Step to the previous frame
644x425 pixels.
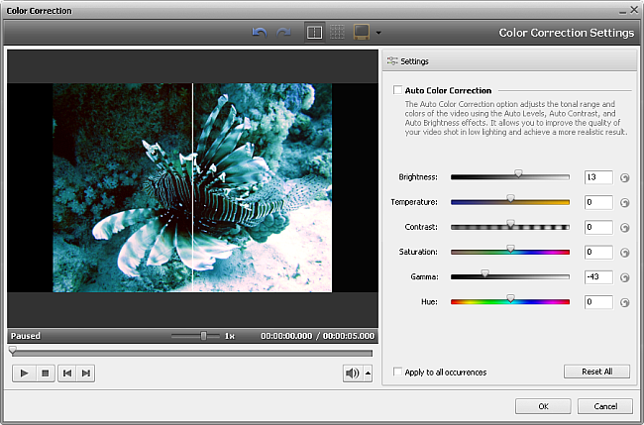[x=66, y=372]
